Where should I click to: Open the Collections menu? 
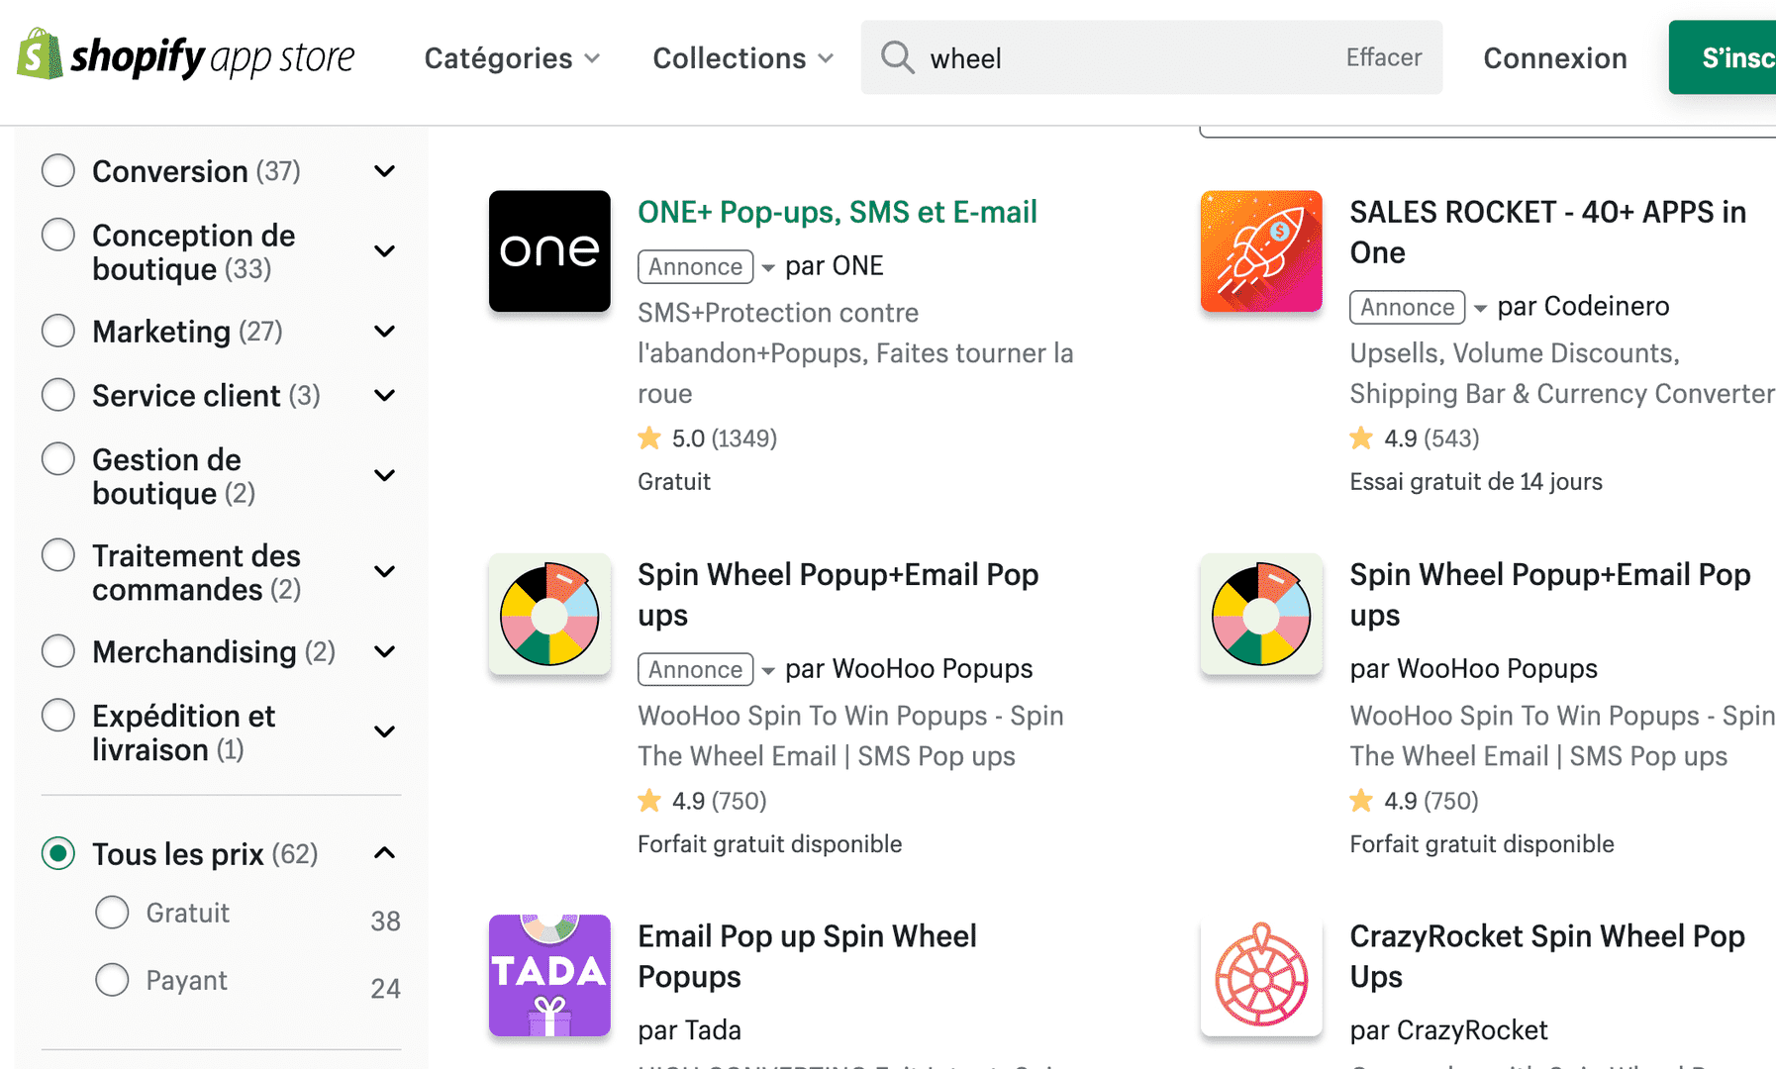coord(742,58)
